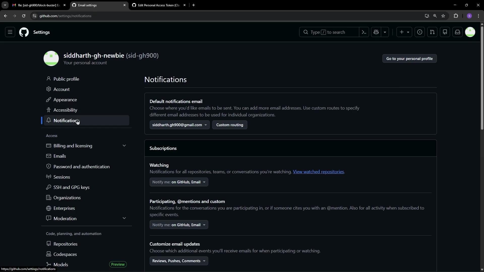The height and width of the screenshot is (272, 484).
Task: Open a new browser tab
Action: tap(194, 5)
